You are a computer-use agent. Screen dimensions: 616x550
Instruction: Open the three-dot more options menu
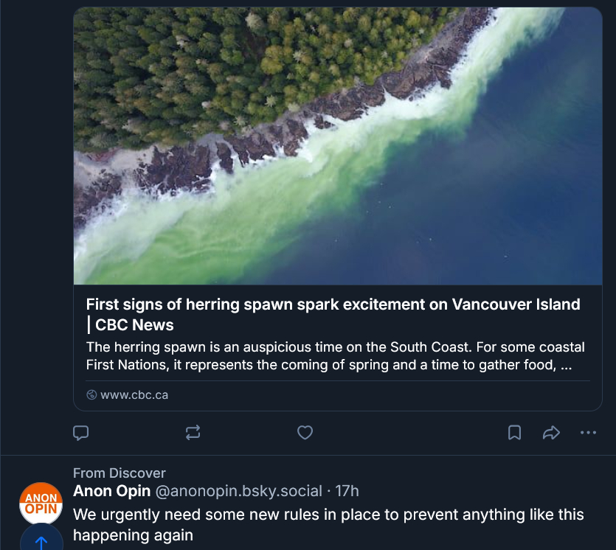(x=588, y=433)
